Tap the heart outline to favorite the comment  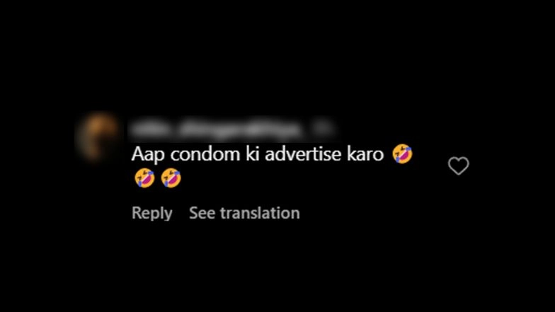point(459,166)
